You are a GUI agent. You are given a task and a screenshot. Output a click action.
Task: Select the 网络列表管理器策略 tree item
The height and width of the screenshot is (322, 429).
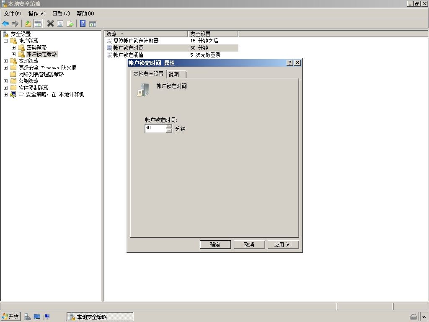coord(41,74)
